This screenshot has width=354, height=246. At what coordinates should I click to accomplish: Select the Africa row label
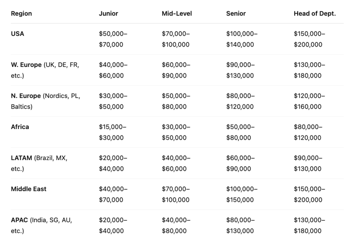[20, 127]
